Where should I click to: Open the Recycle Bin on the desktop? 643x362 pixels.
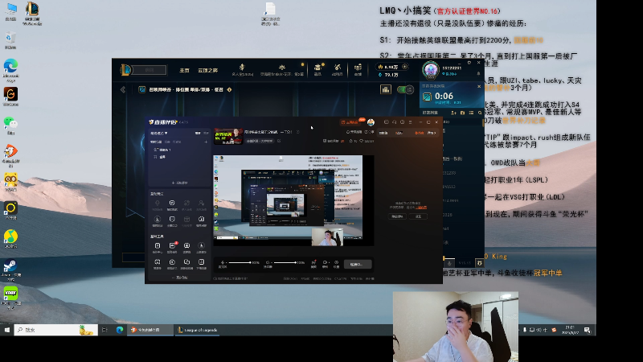(x=10, y=39)
